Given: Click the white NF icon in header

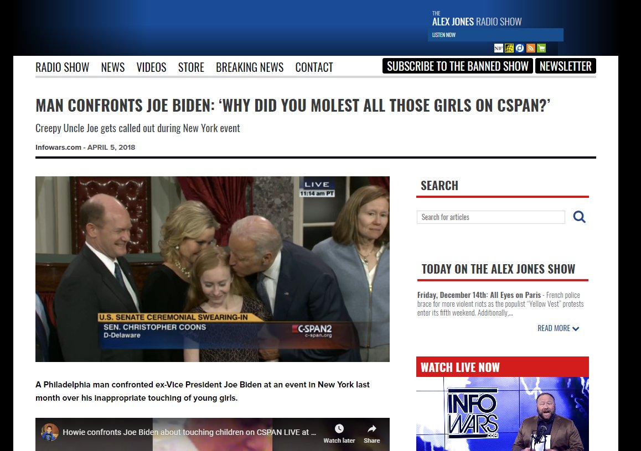Looking at the screenshot, I should coord(498,48).
